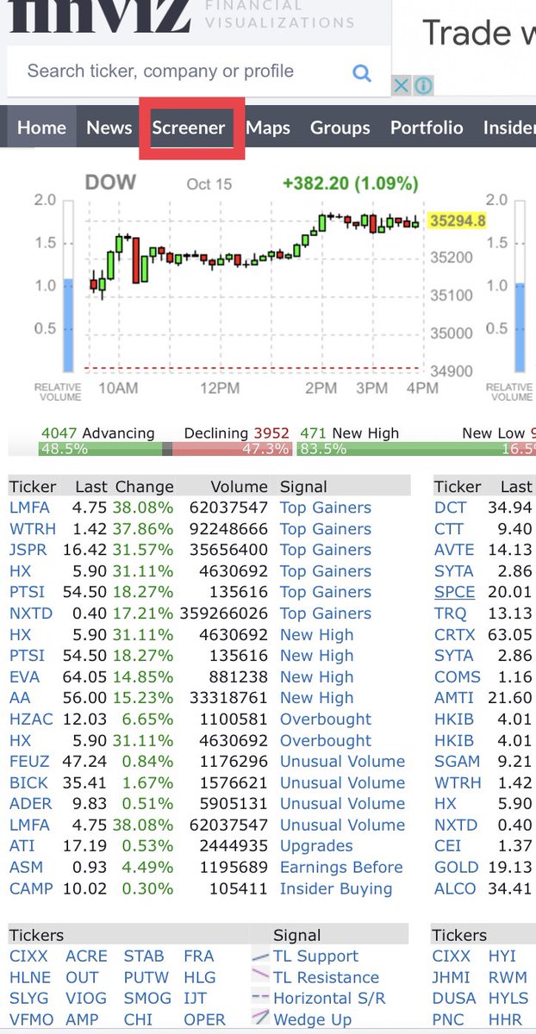Viewport: 536px width, 1034px height.
Task: Open CEI ticker link
Action: click(x=448, y=846)
